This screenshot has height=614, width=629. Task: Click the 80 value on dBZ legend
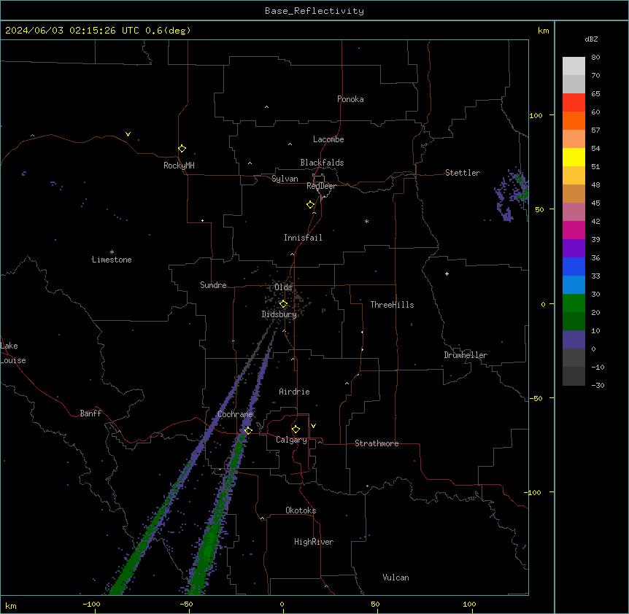(x=595, y=58)
